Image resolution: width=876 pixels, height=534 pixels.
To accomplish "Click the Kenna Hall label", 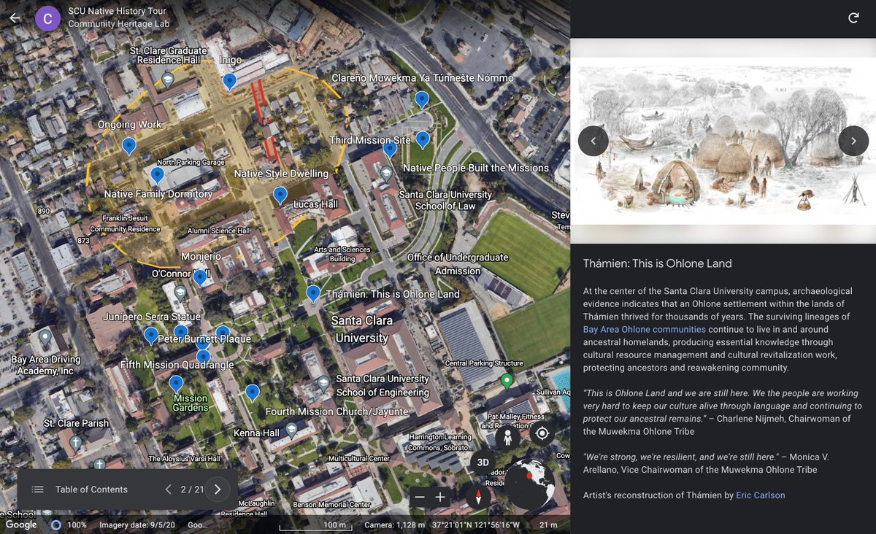I will (x=256, y=433).
